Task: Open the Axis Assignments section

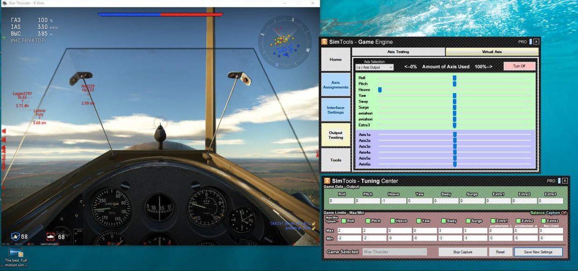Action: (336, 85)
